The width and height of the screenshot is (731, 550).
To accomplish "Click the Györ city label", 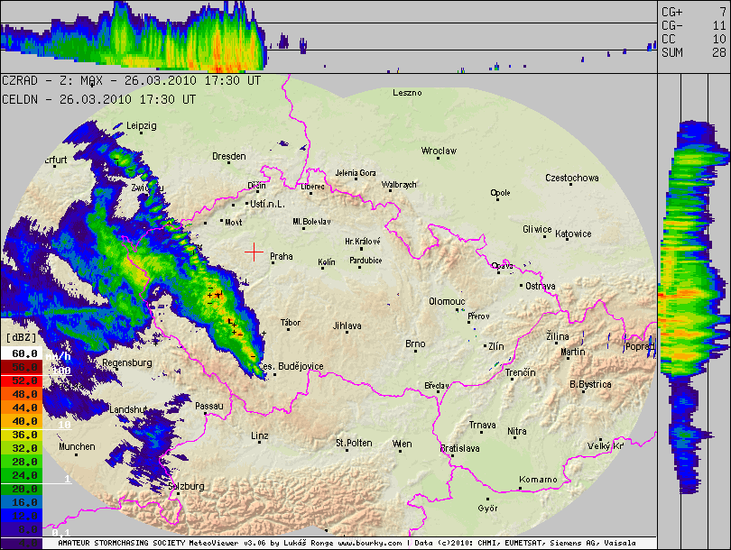I will pos(487,509).
